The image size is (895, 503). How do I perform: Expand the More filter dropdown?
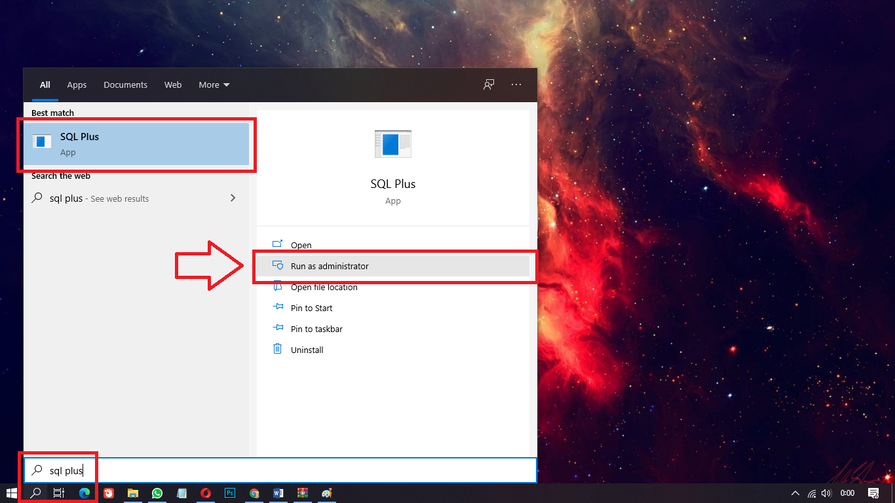pyautogui.click(x=214, y=84)
